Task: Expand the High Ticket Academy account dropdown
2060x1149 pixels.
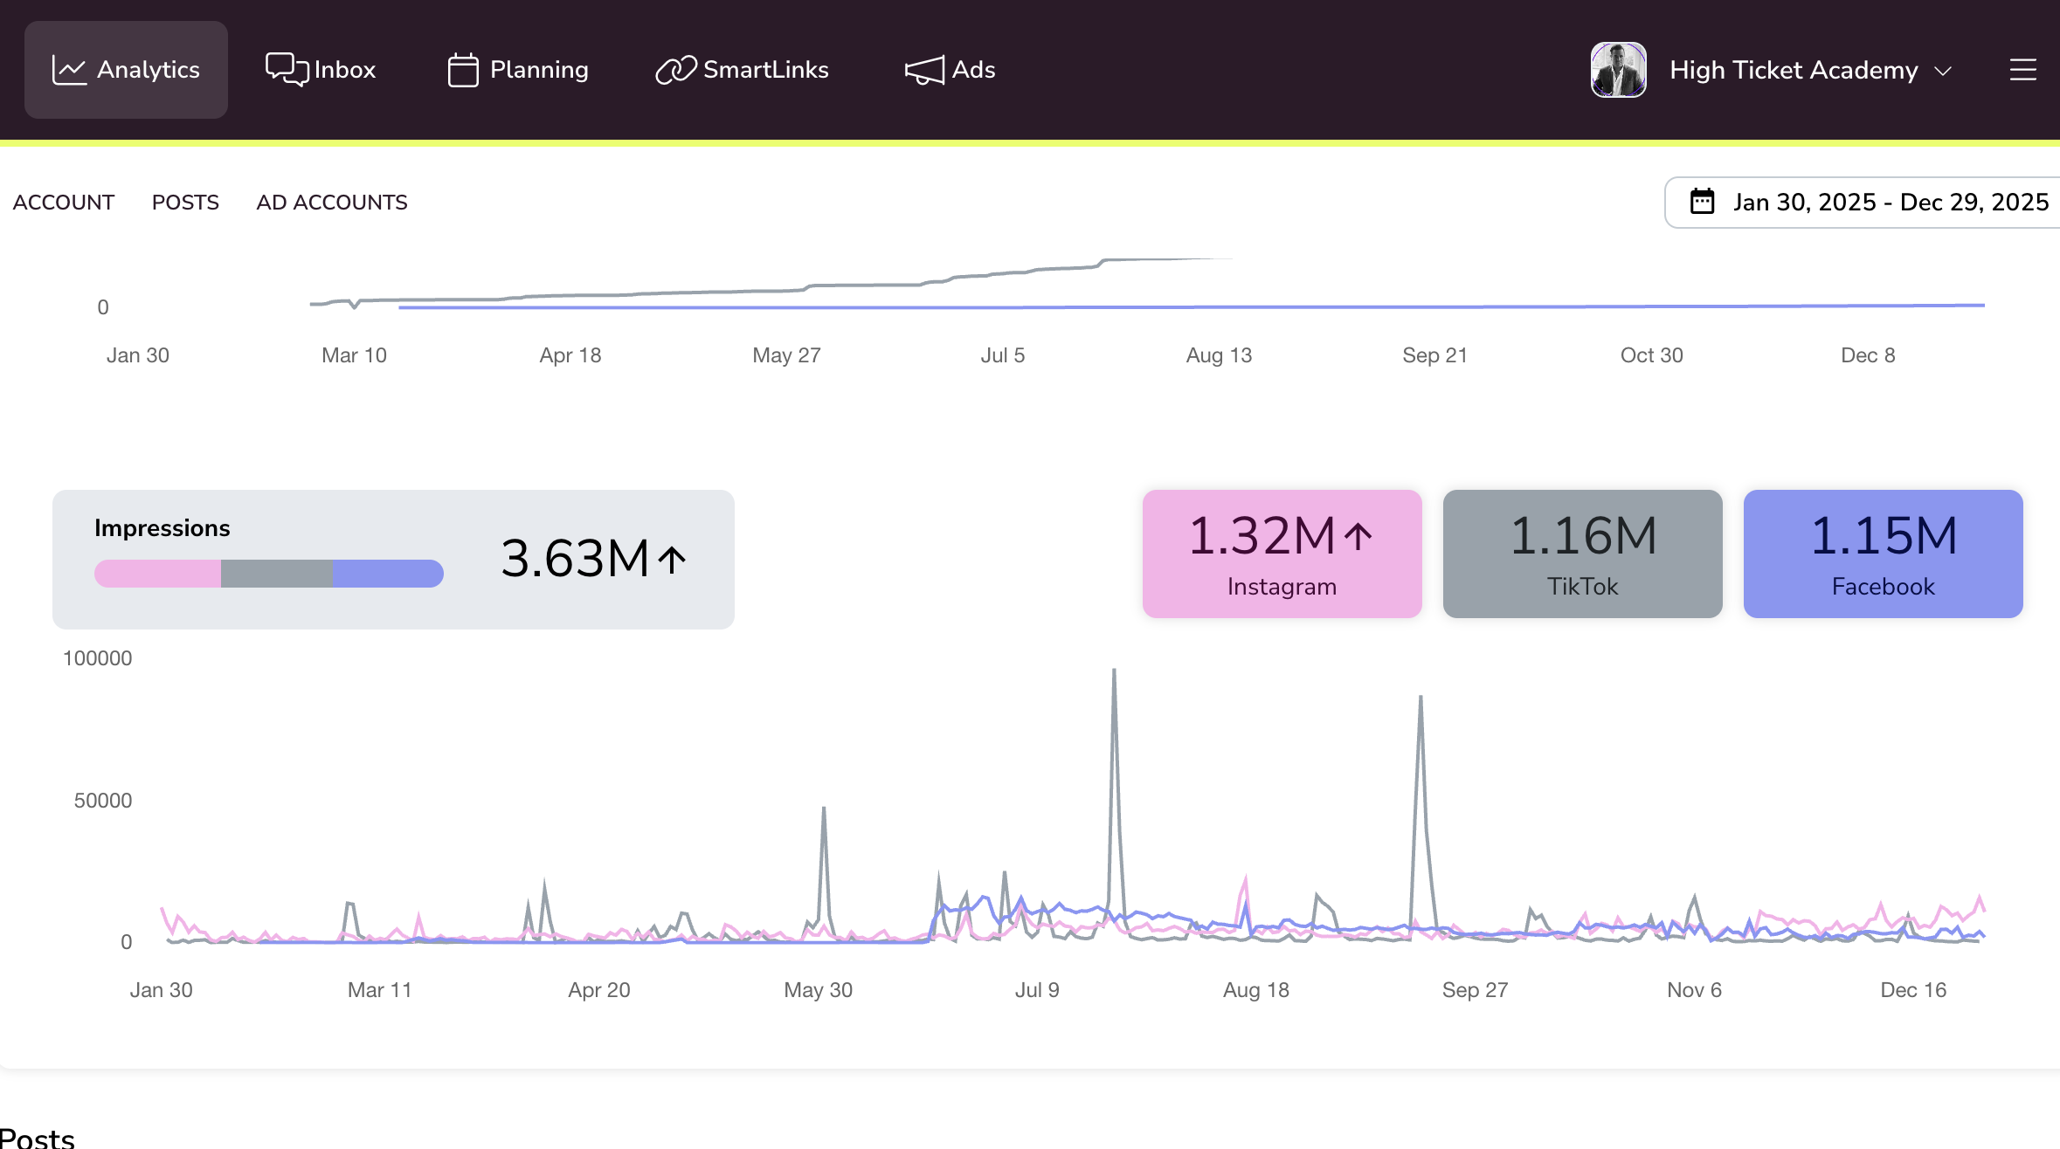Action: tap(1772, 70)
